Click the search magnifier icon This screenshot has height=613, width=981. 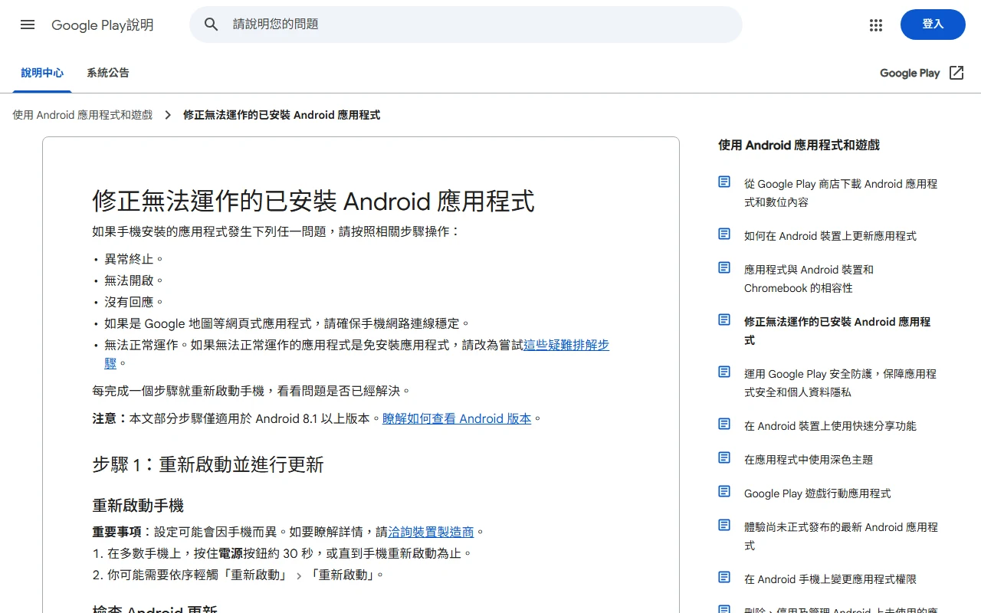[212, 25]
